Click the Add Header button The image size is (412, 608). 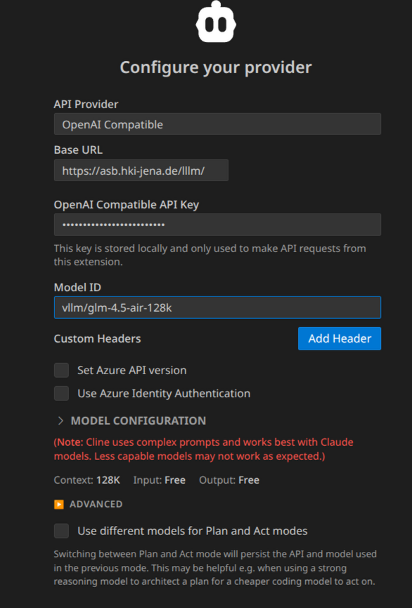point(339,338)
